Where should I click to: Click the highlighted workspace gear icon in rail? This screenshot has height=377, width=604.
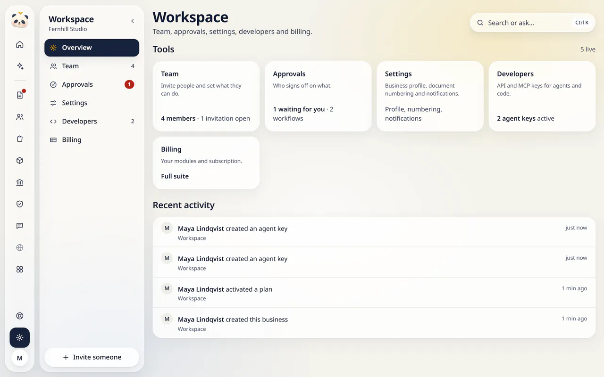coord(20,337)
